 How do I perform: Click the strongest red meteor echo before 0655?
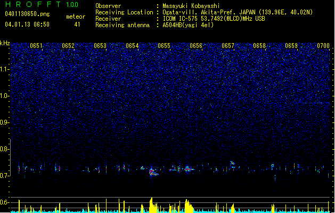[x=153, y=172]
